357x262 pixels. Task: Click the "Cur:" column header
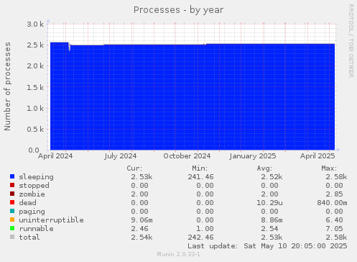coord(134,168)
